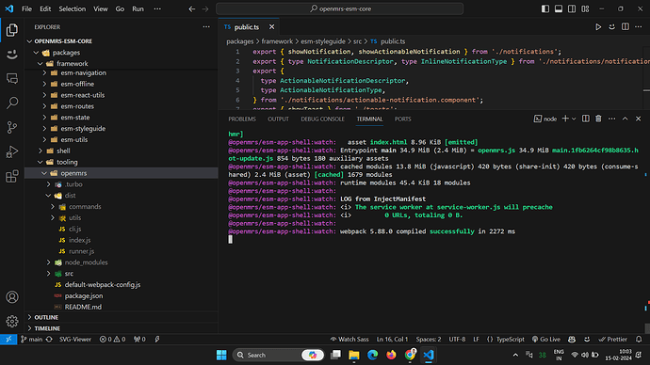Open the Extensions view icon
650x365 pixels.
click(12, 177)
